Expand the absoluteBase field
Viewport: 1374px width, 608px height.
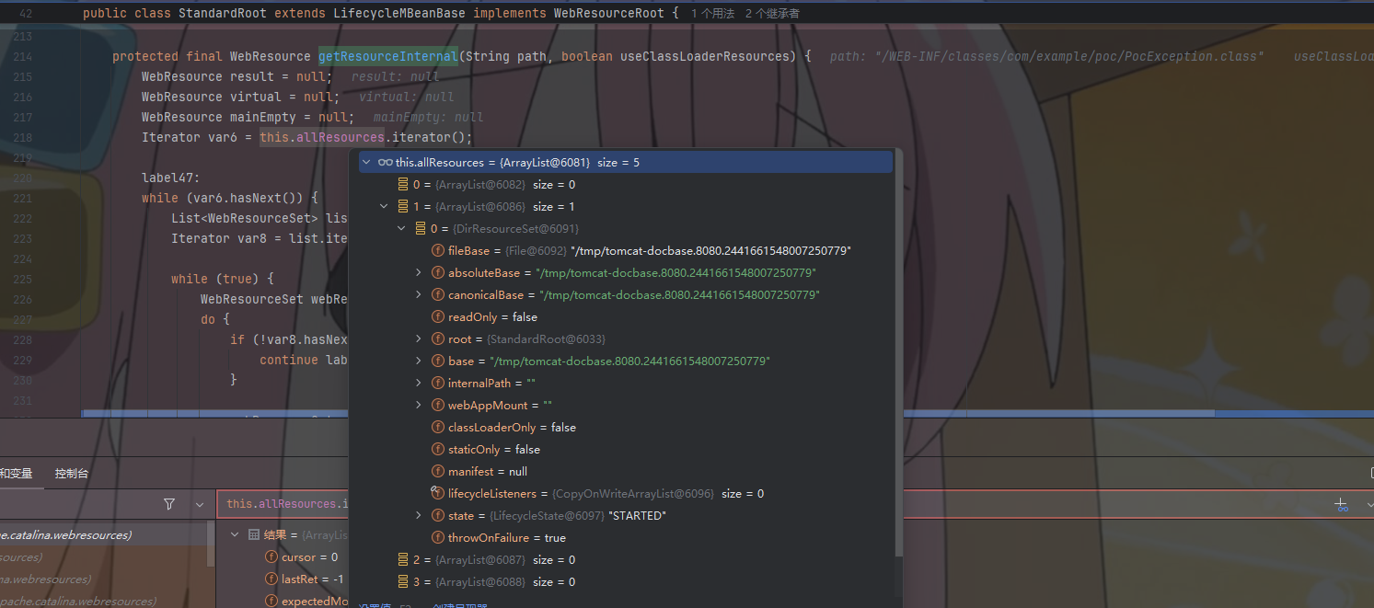click(419, 273)
